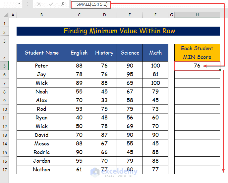
Task: Click the 'Science' header cell
Action: point(130,53)
